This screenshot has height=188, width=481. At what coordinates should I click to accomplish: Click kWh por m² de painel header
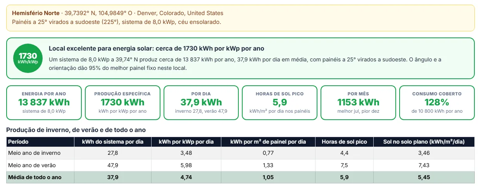[268, 142]
